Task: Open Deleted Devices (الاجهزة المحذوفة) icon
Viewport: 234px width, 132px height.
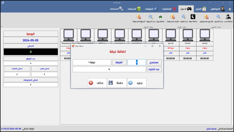Action: pos(139,17)
